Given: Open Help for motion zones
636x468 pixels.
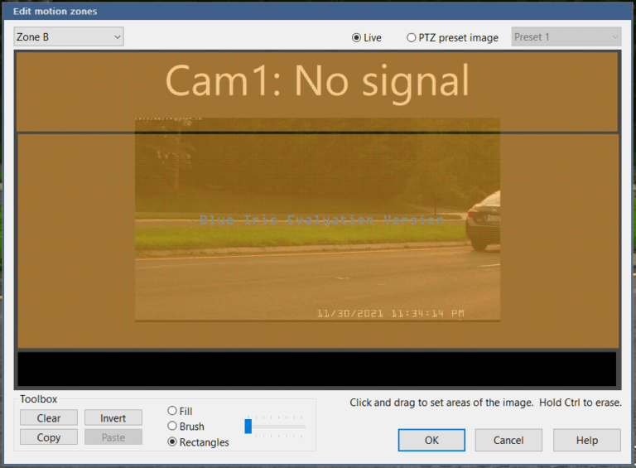Looking at the screenshot, I should click(x=587, y=440).
